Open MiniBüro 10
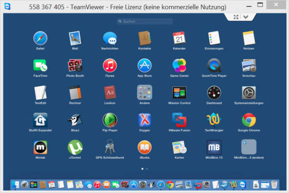Screen dimensions: 289x193 (x=214, y=147)
